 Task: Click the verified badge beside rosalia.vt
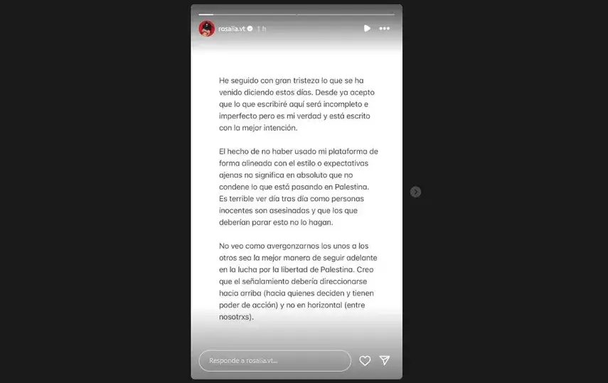point(250,28)
